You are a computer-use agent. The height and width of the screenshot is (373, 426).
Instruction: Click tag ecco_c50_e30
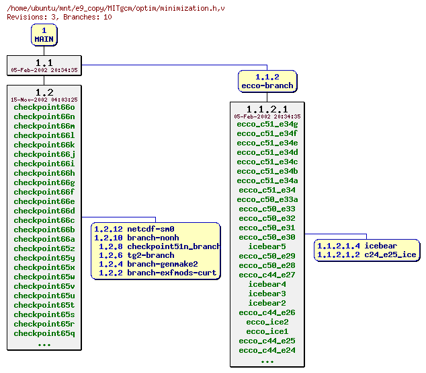tap(267, 237)
